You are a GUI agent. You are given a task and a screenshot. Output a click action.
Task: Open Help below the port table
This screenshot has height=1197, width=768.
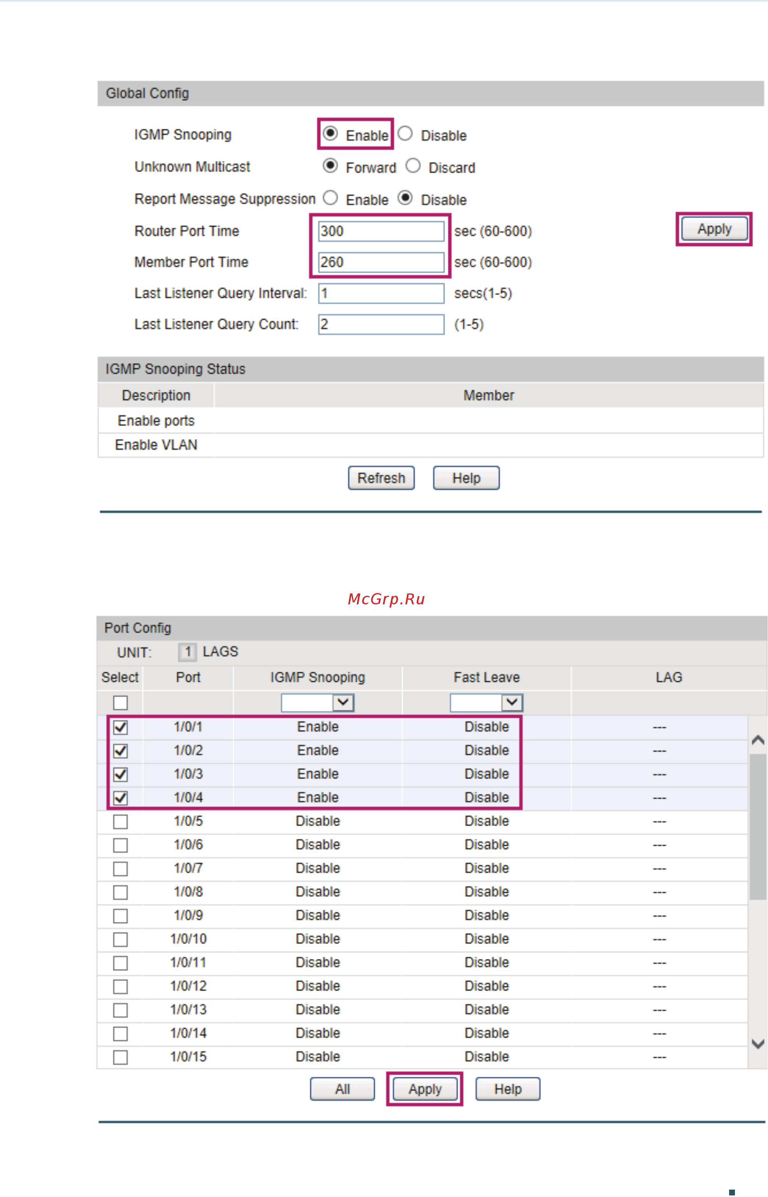pos(508,1089)
